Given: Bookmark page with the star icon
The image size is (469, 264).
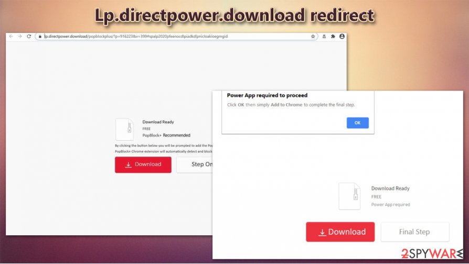Looking at the screenshot, I should click(x=313, y=37).
